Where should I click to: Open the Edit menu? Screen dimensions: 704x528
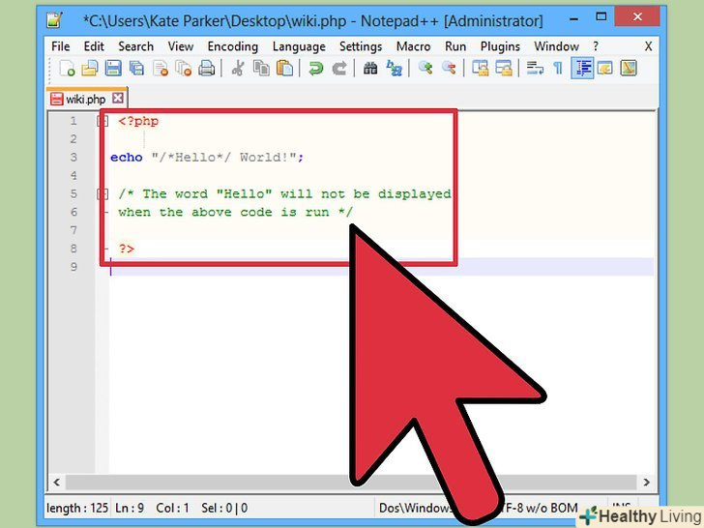coord(94,46)
